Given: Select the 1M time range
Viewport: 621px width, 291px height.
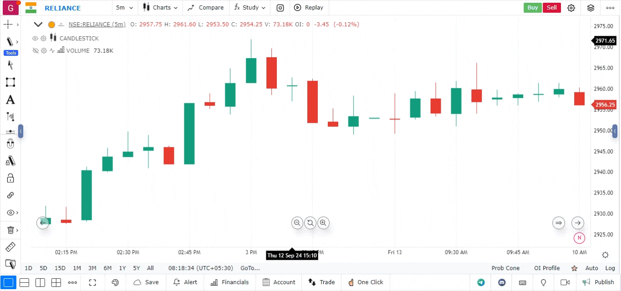Looking at the screenshot, I should [77, 268].
